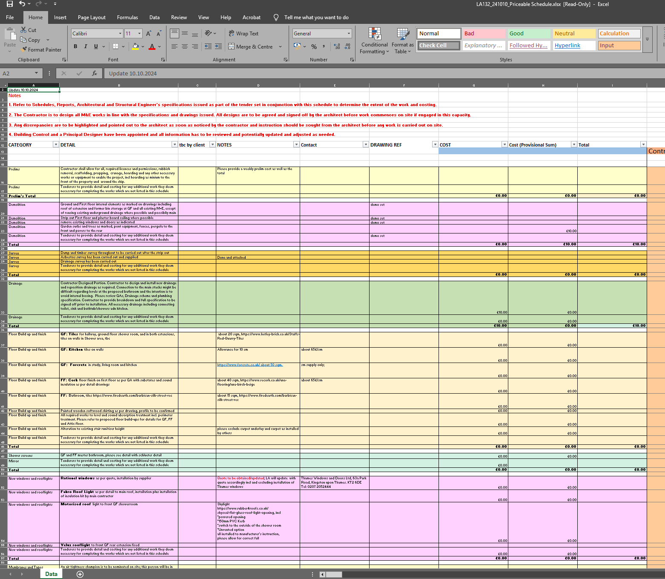This screenshot has height=579, width=665.
Task: Activate the Format Painter
Action: click(41, 49)
